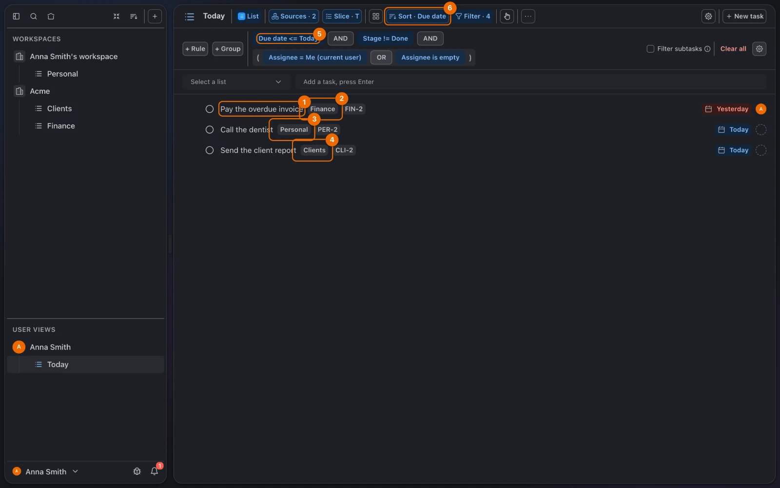780x488 pixels.
Task: Open the notifications bell icon
Action: [x=155, y=471]
